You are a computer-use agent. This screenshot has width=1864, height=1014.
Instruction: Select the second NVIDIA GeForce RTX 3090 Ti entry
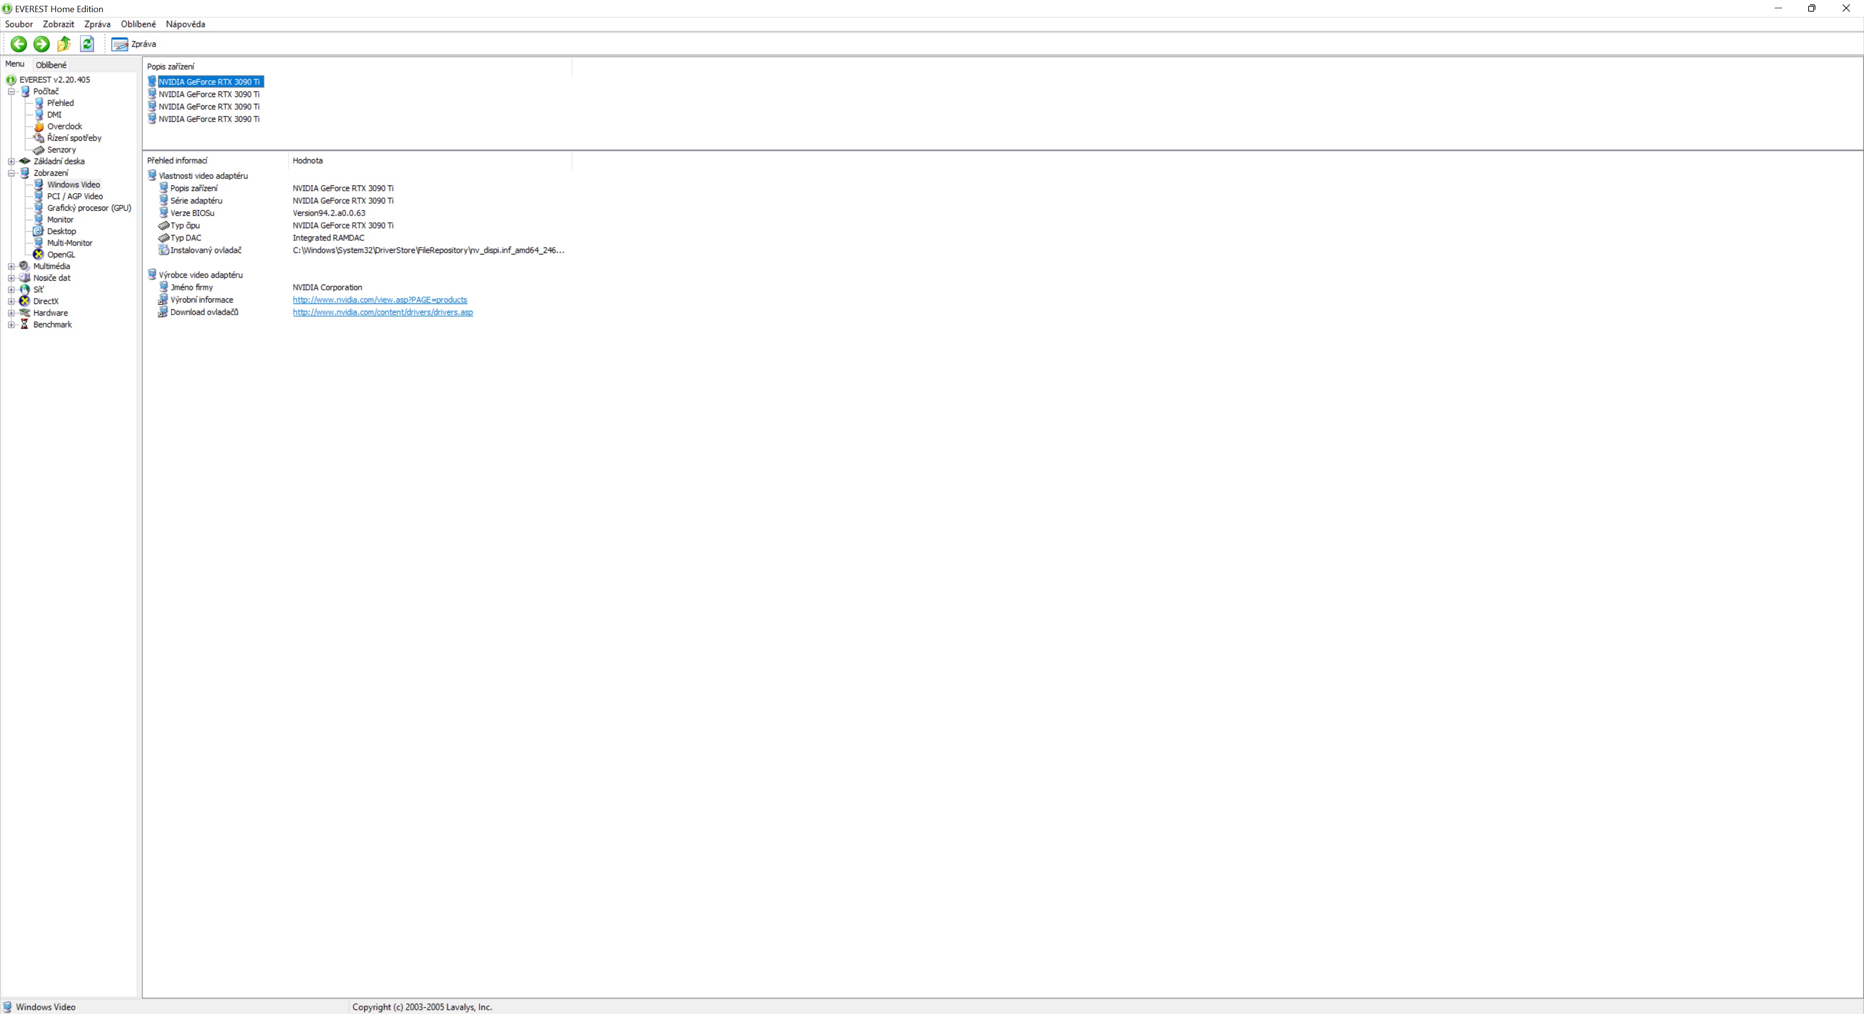click(x=208, y=95)
